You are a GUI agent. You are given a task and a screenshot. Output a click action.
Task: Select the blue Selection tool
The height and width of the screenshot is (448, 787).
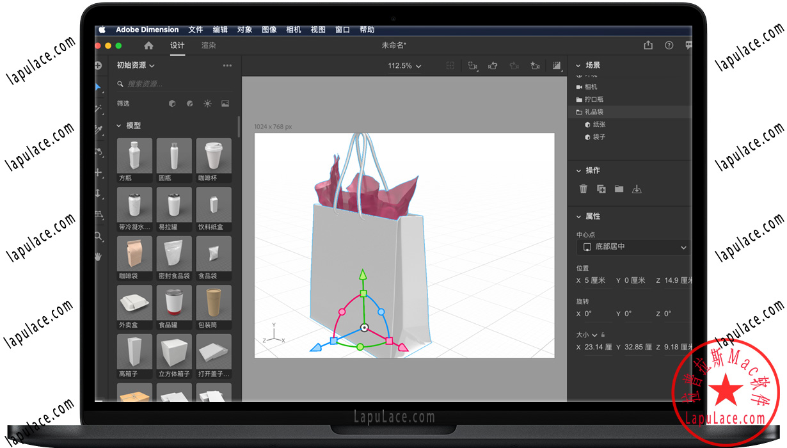(x=97, y=87)
